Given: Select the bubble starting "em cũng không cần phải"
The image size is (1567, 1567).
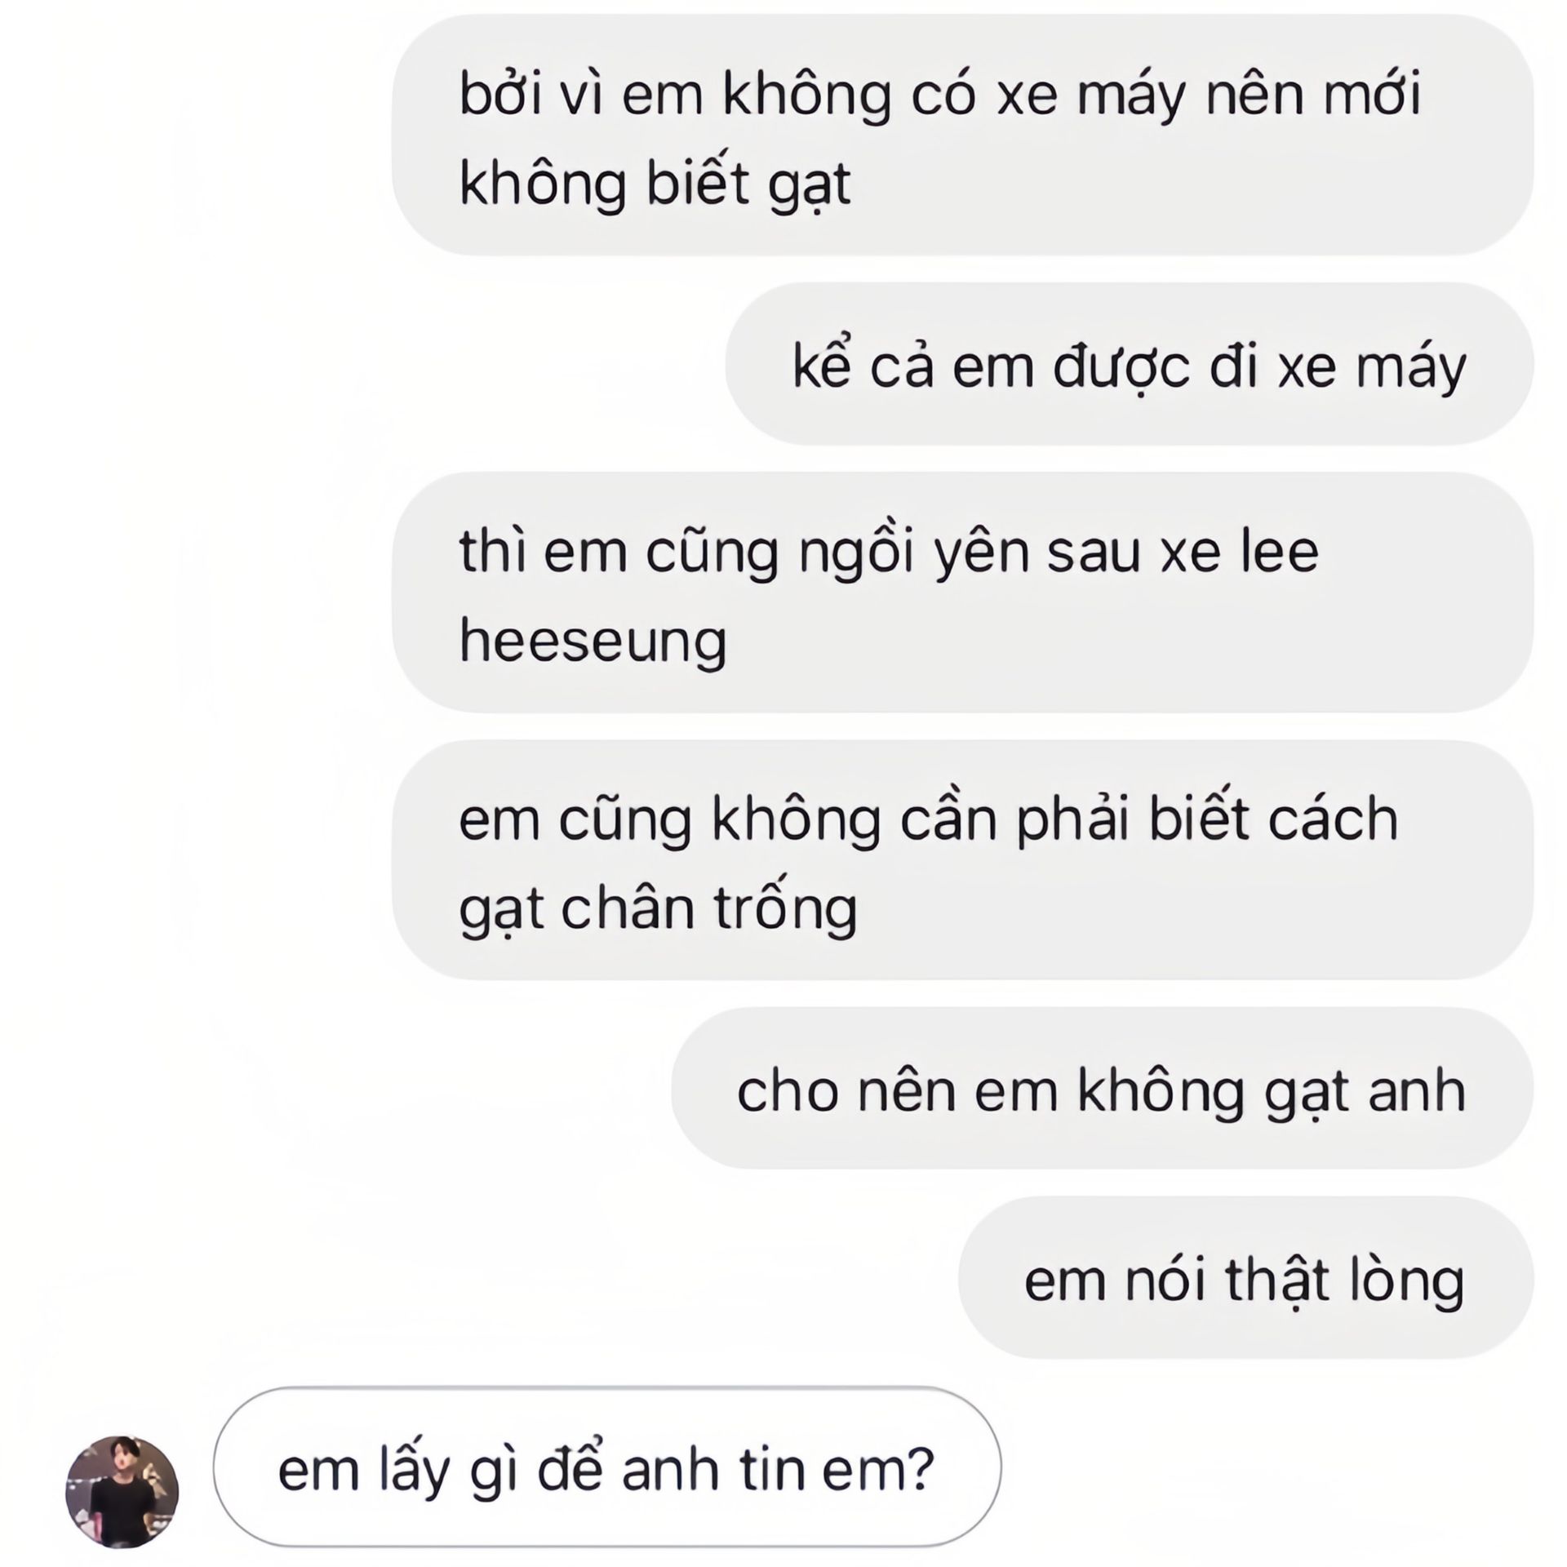Looking at the screenshot, I should [963, 859].
